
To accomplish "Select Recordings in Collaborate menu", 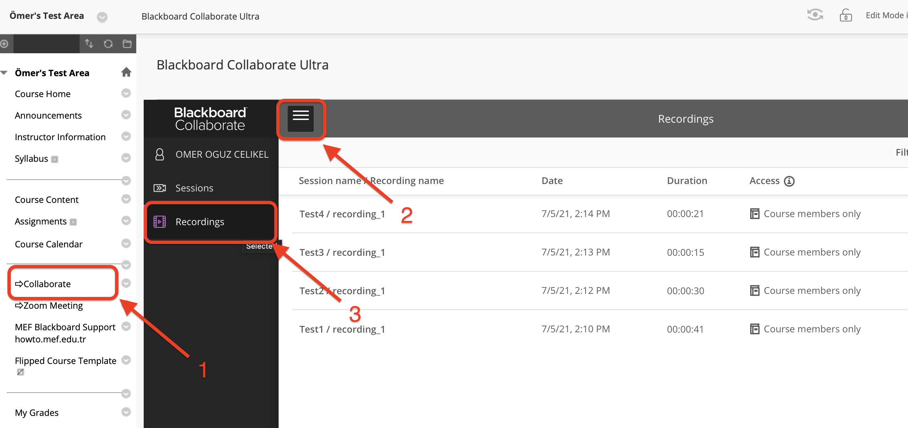I will coord(211,222).
